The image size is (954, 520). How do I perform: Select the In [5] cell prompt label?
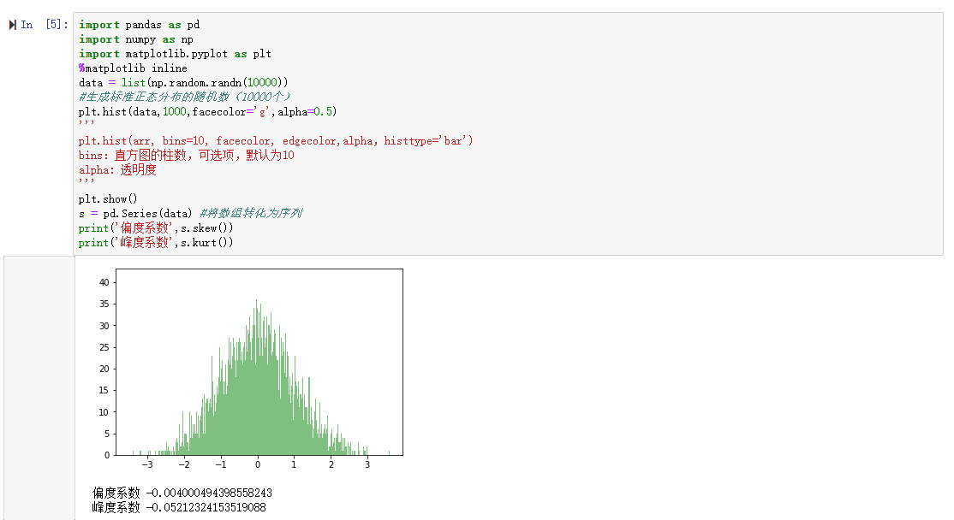(45, 25)
